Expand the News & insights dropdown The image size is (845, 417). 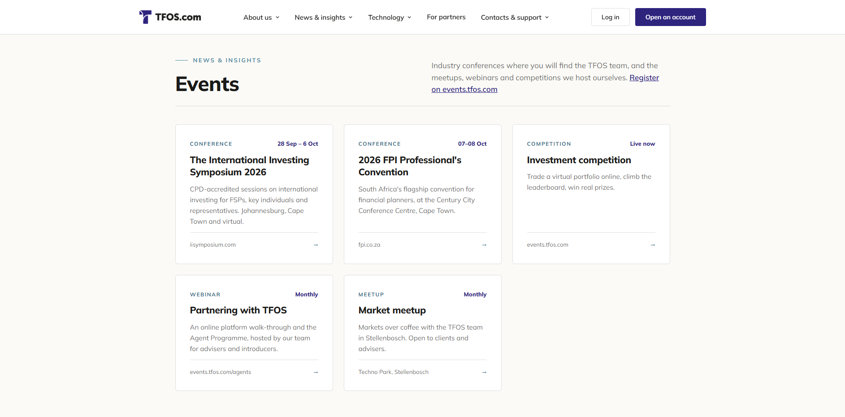324,17
